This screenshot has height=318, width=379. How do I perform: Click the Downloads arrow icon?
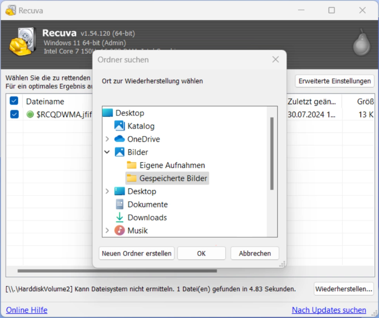pyautogui.click(x=120, y=217)
